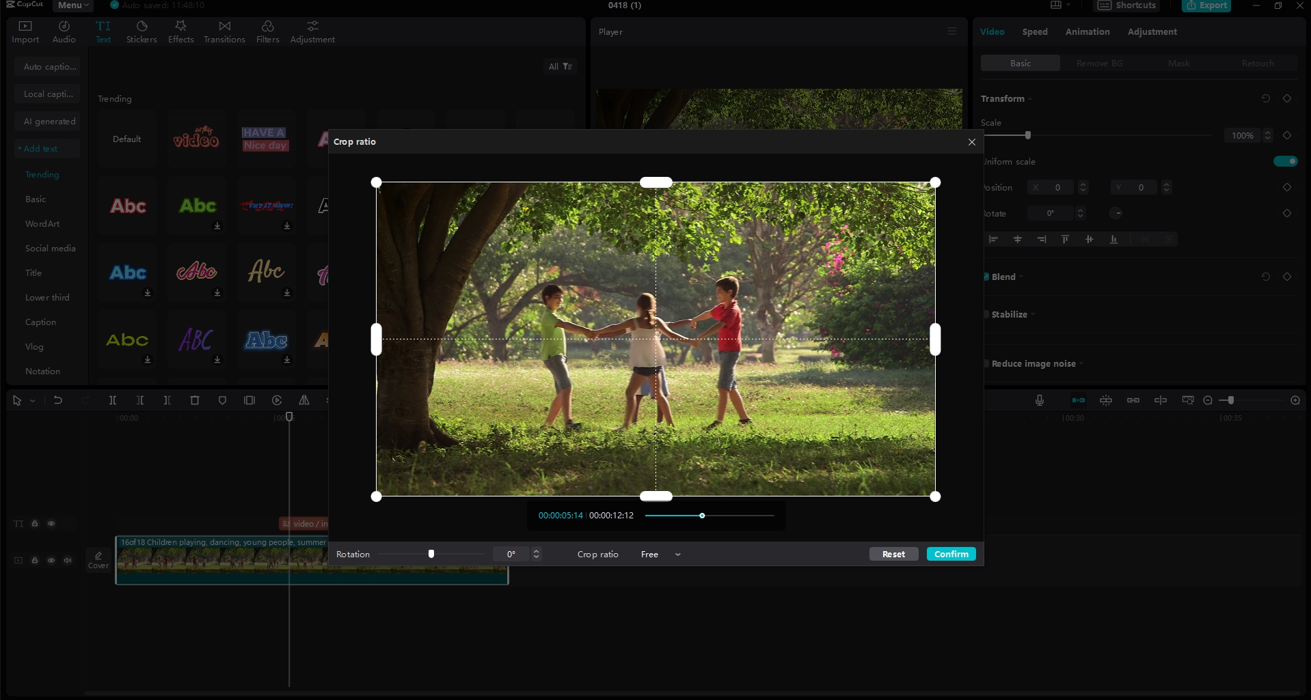Open the Crop ratio 'Free' dropdown

(658, 554)
